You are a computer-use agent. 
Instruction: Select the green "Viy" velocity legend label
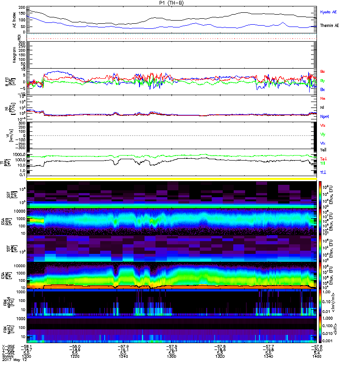coord(322,135)
